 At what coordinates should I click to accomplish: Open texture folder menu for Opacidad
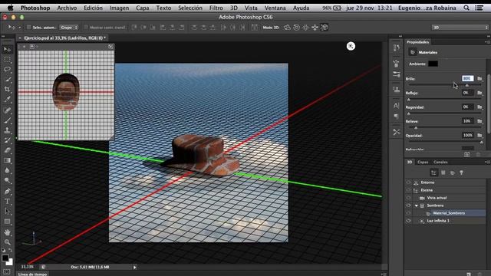[x=479, y=135]
